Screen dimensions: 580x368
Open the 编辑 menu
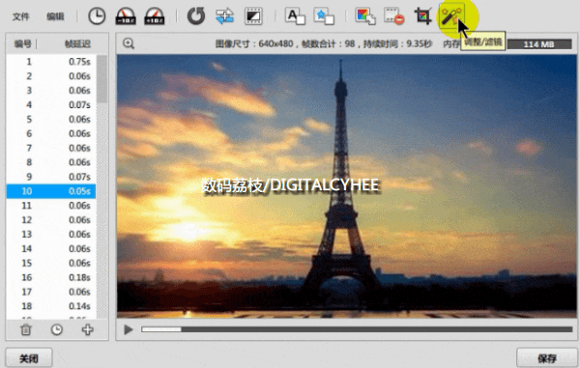(x=55, y=16)
